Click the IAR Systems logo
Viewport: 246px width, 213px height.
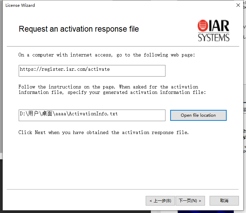coord(213,31)
